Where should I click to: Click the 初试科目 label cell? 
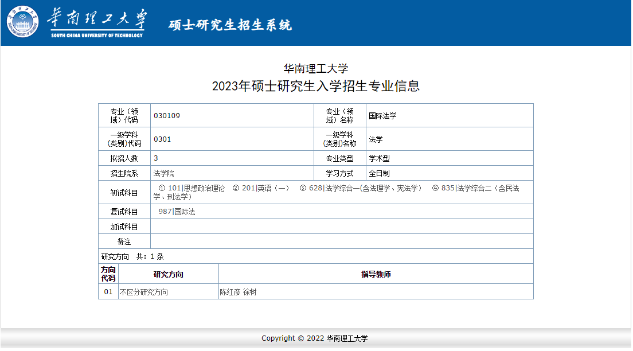(x=124, y=193)
